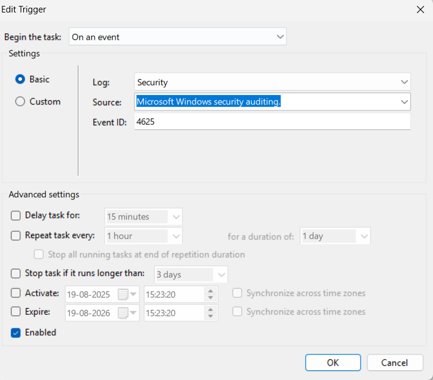This screenshot has height=380, width=433.
Task: Decrease the Expire time with down arrow
Action: (210, 316)
